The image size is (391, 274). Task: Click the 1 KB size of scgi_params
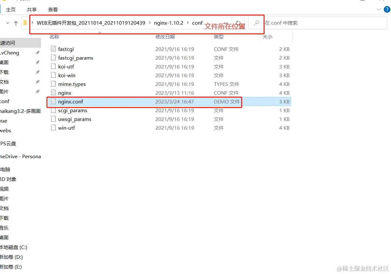(284, 110)
